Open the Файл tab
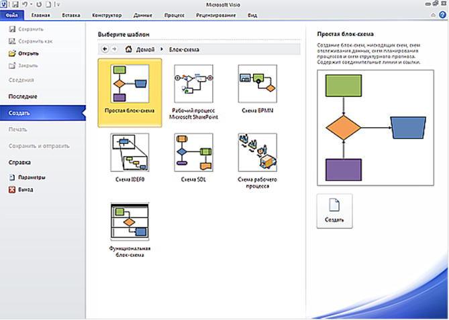Viewport: 449px width, 320px height. (x=12, y=15)
